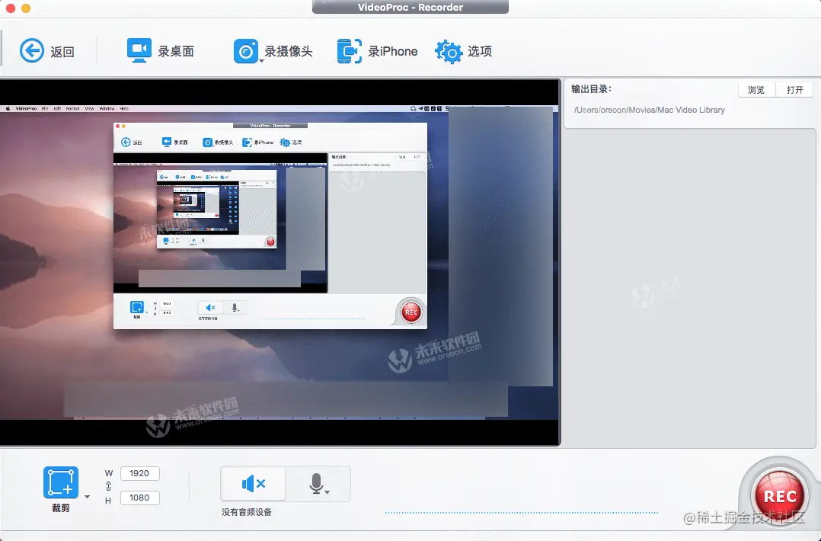Click the nested REC button inside the preview
The width and height of the screenshot is (821, 541).
(411, 312)
